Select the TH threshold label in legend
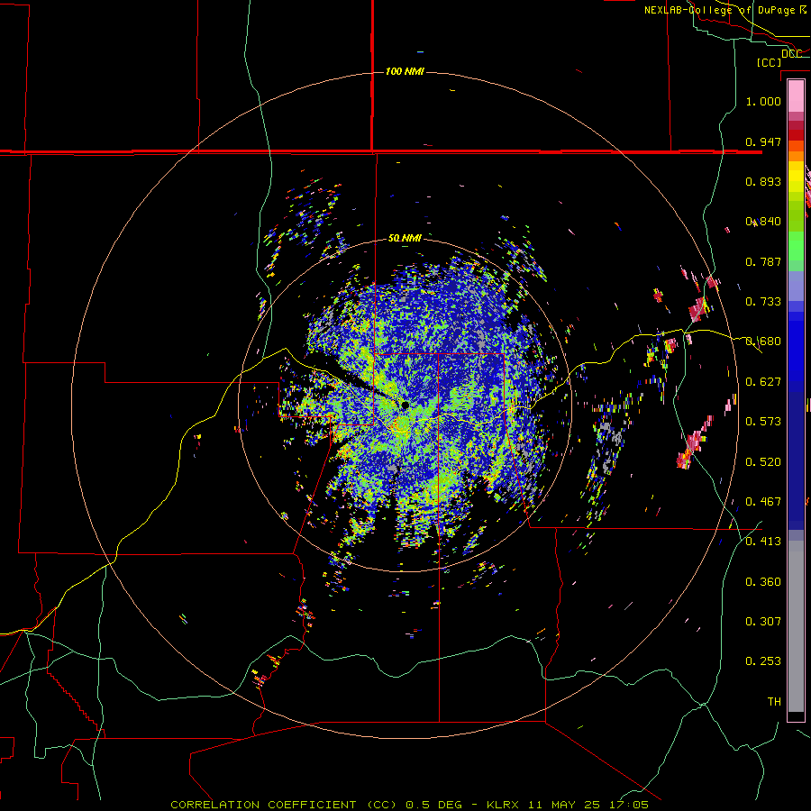The height and width of the screenshot is (811, 811). [x=774, y=702]
